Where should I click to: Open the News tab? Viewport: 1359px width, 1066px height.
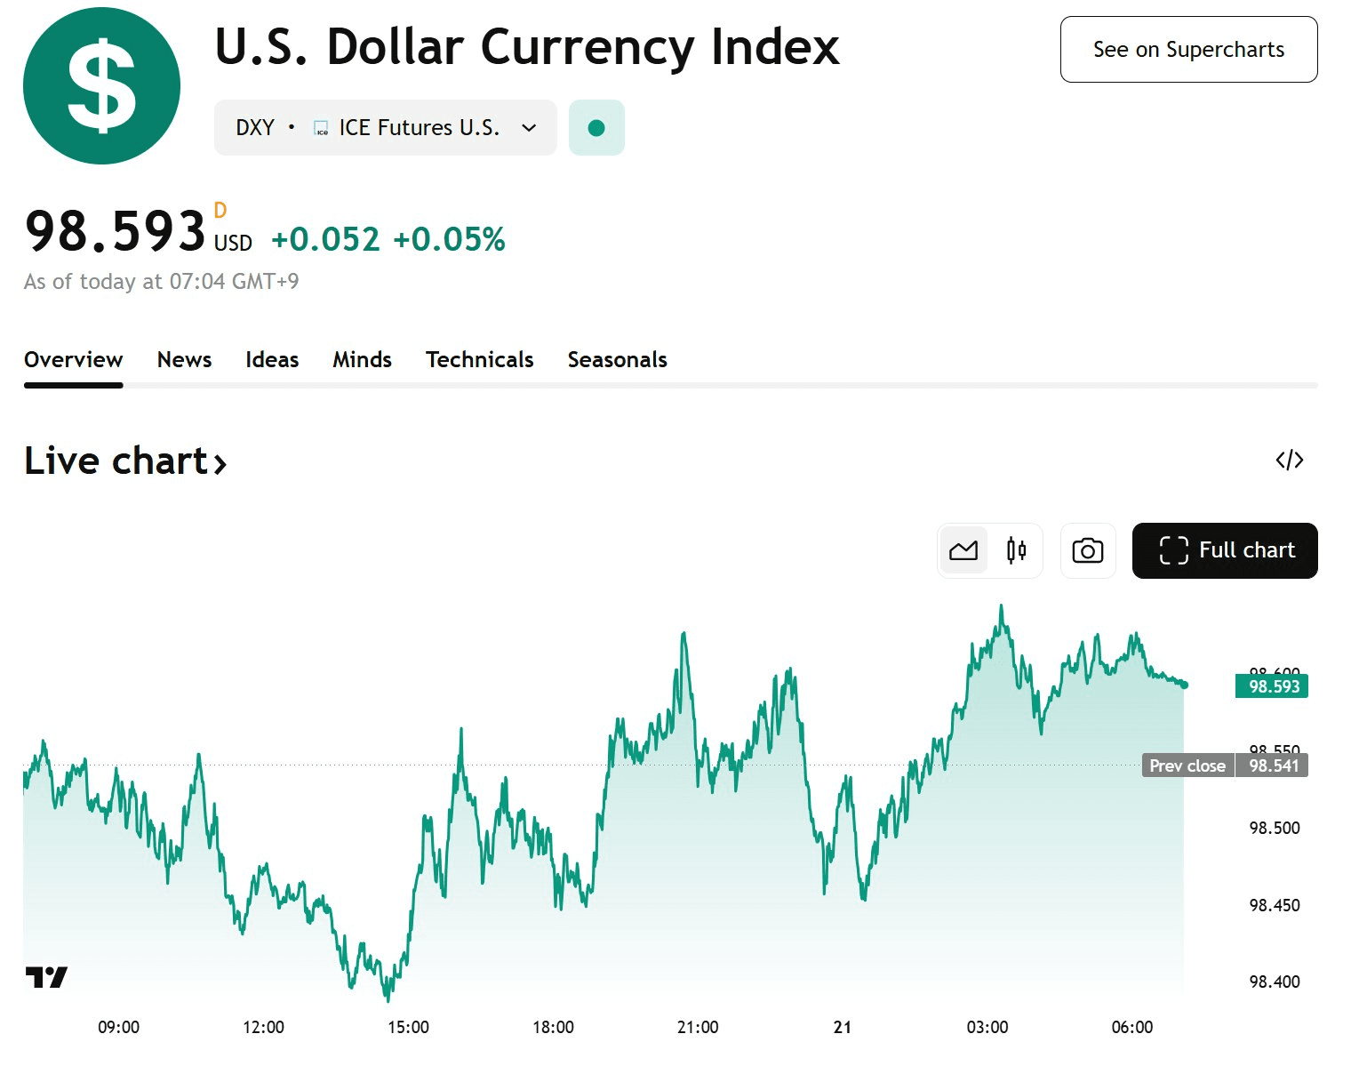(184, 359)
